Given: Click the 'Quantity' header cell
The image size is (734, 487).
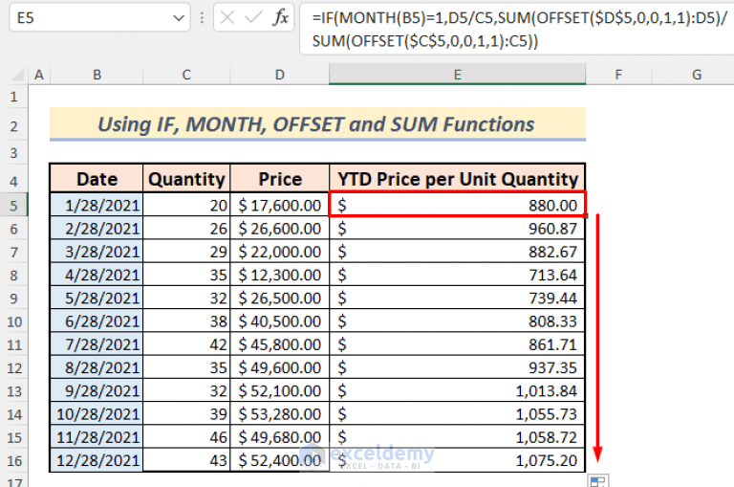Looking at the screenshot, I should (186, 179).
